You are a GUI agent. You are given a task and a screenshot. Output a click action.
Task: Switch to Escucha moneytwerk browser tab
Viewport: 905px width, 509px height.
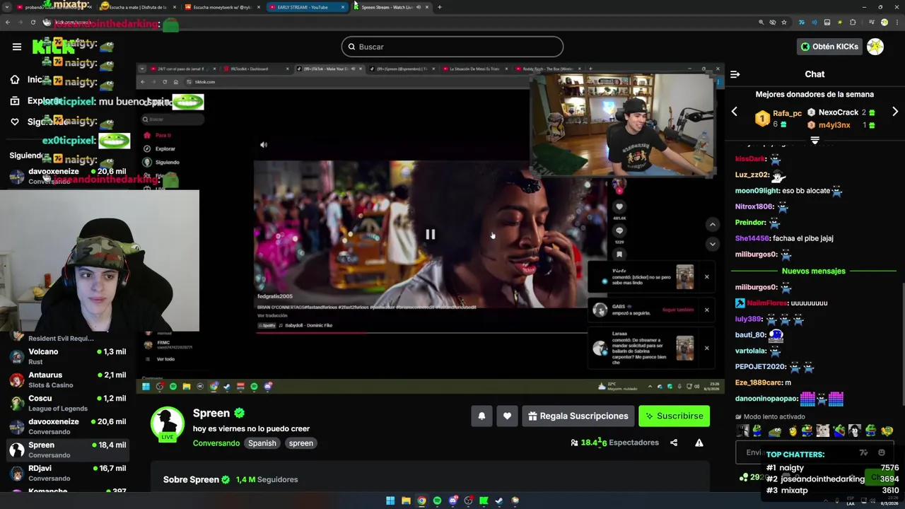coord(223,7)
